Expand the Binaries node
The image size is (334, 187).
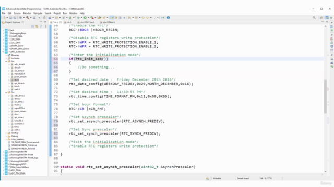pyautogui.click(x=6, y=55)
